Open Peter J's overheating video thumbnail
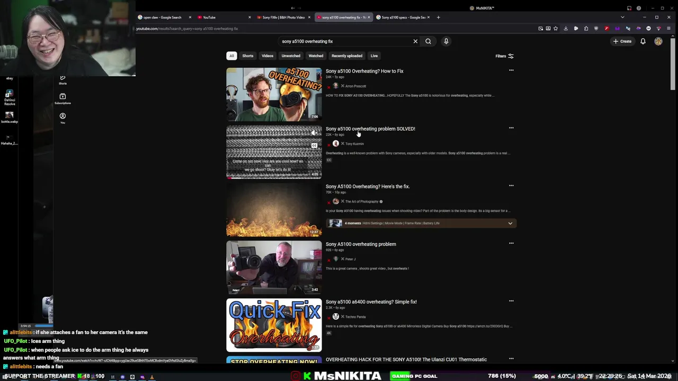678x381 pixels. (x=274, y=268)
